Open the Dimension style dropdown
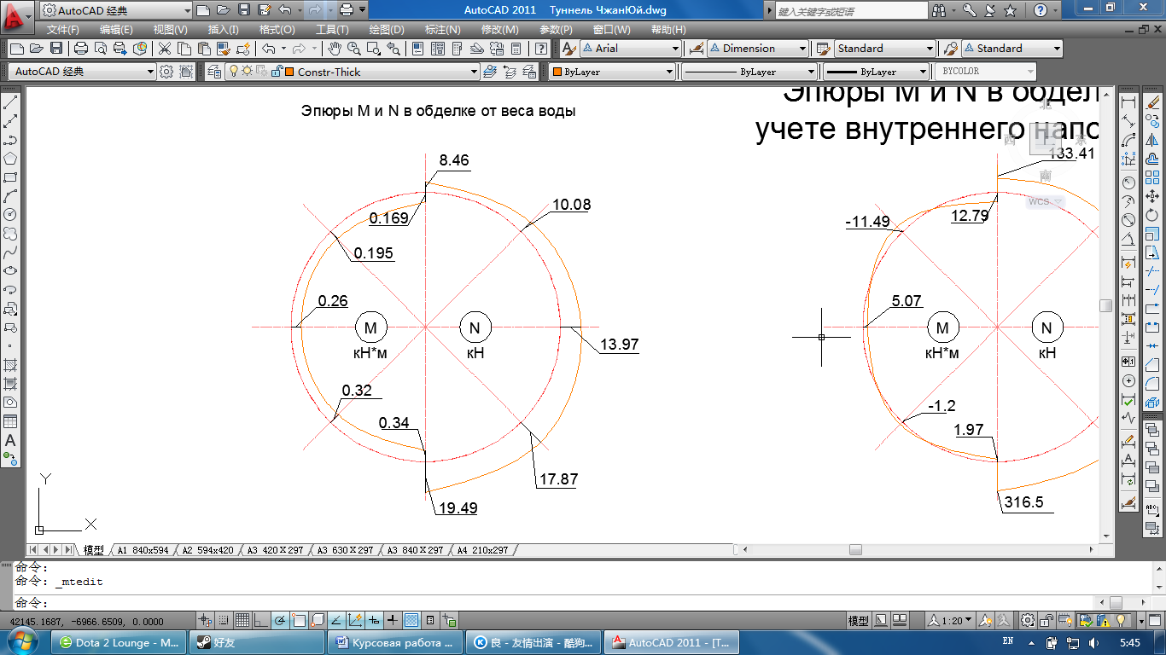 tap(802, 49)
